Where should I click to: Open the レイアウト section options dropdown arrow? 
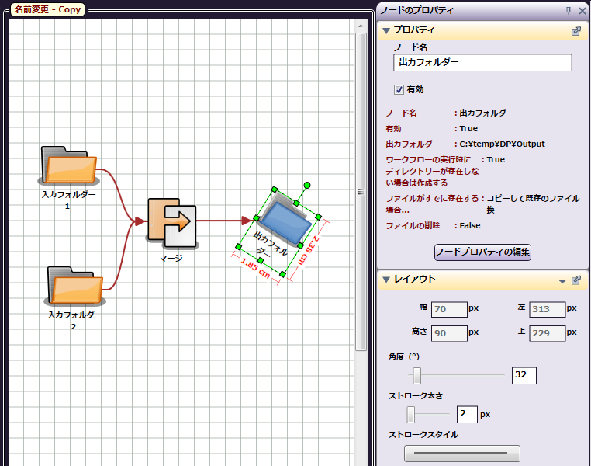[562, 281]
